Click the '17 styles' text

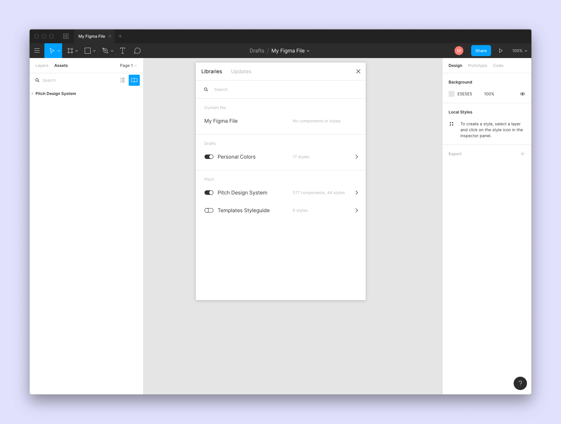(x=301, y=157)
